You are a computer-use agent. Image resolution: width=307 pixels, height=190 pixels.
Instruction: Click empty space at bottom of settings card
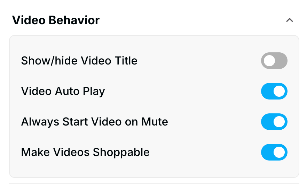[x=154, y=169]
